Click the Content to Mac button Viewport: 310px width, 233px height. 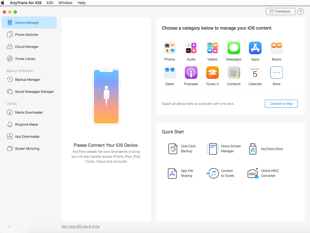[x=281, y=104]
